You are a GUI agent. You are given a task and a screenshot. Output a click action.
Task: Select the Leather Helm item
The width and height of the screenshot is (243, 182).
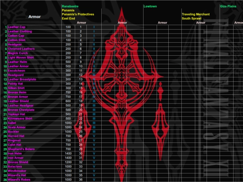click(18, 62)
